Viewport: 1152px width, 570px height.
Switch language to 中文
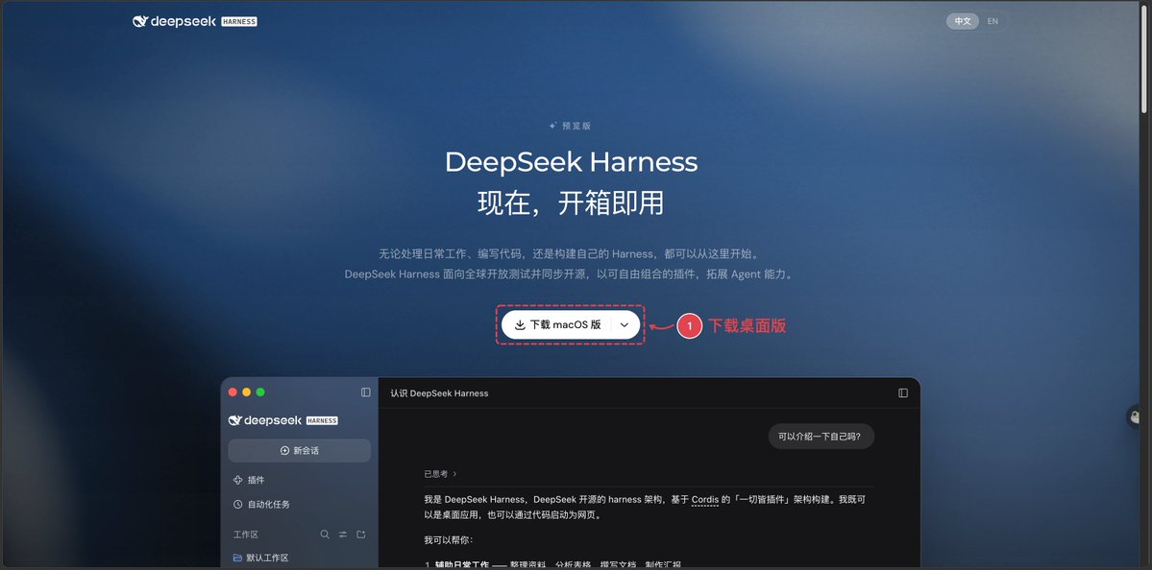click(x=963, y=21)
